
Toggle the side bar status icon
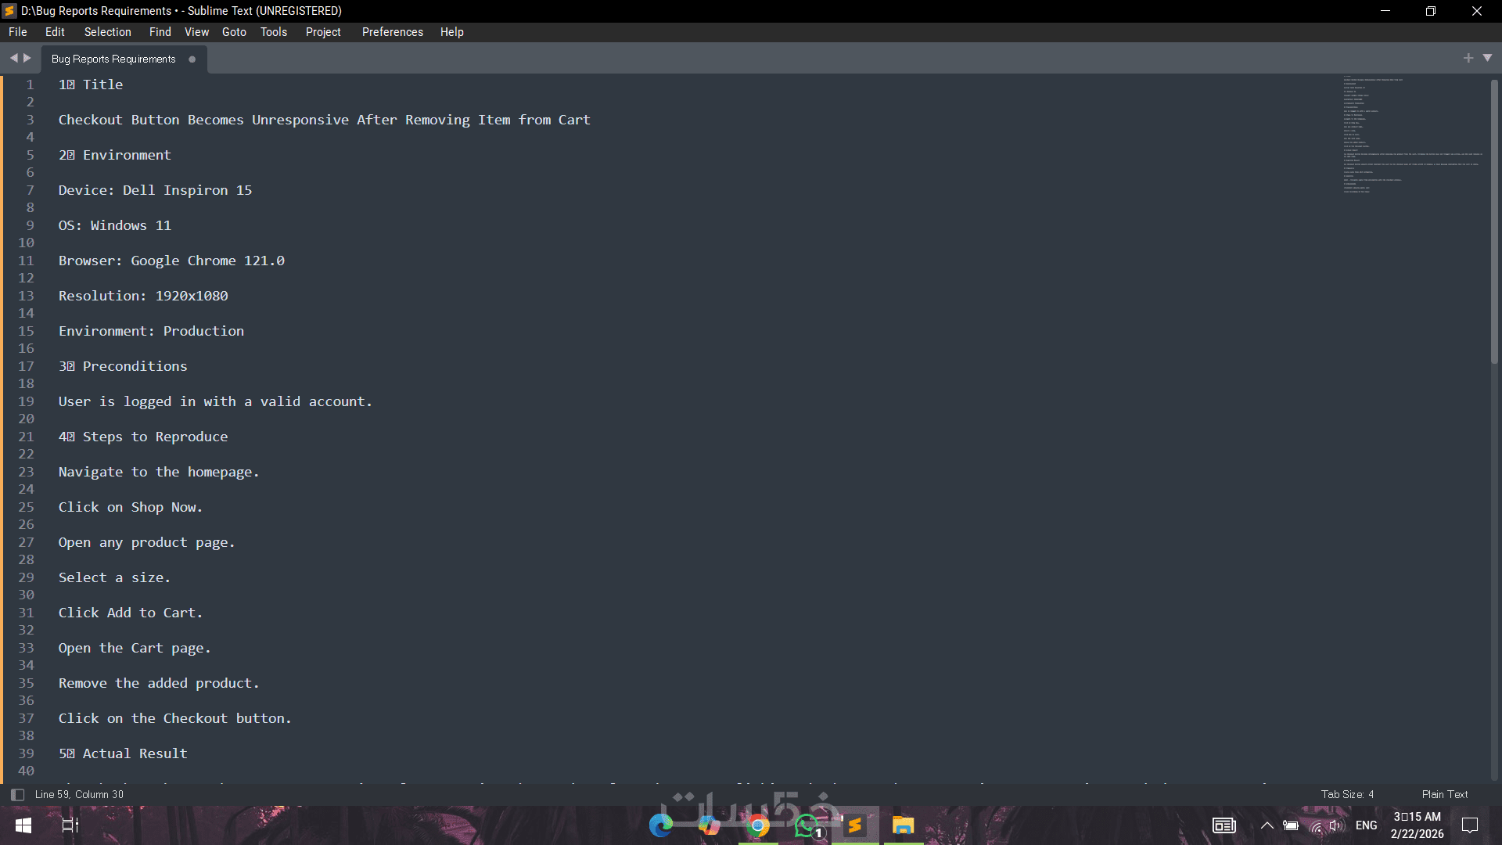pyautogui.click(x=17, y=794)
